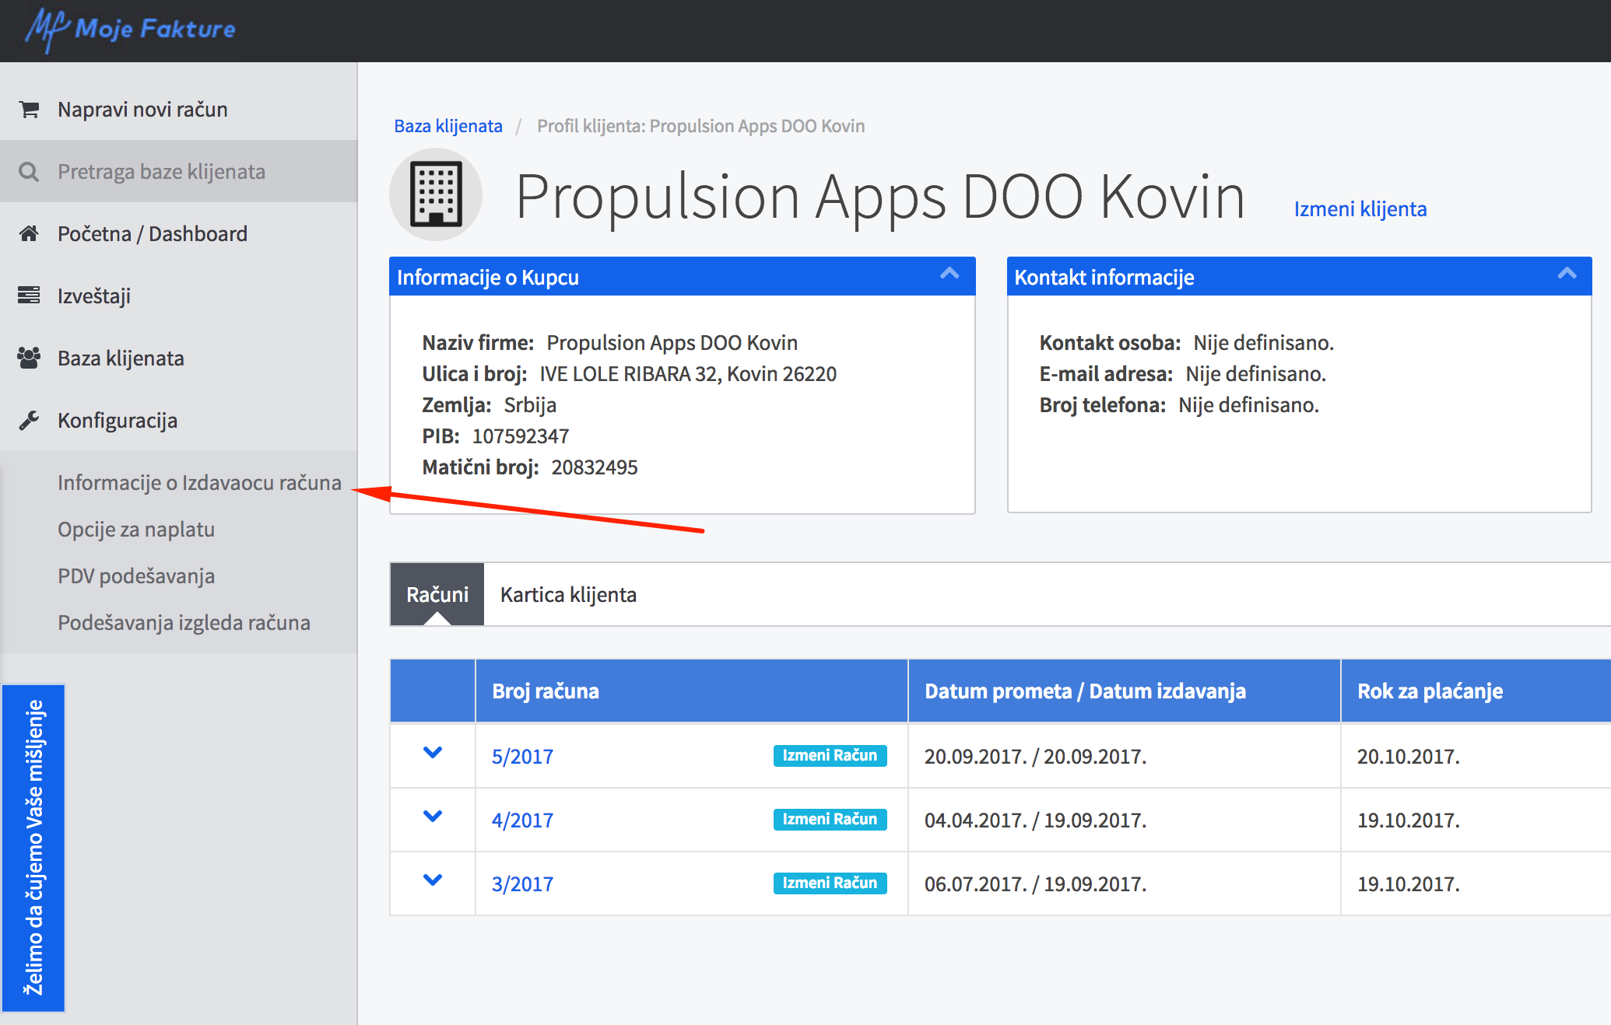Click the search magnifier icon
Image resolution: width=1611 pixels, height=1025 pixels.
[x=29, y=172]
